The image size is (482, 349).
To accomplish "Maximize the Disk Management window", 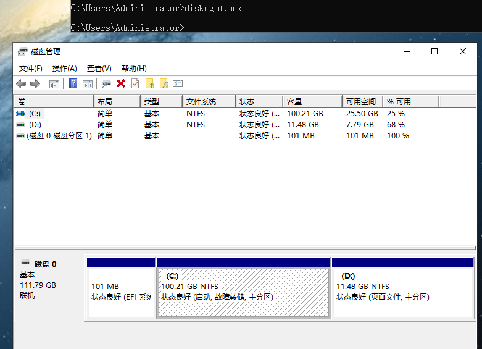I will tap(434, 52).
